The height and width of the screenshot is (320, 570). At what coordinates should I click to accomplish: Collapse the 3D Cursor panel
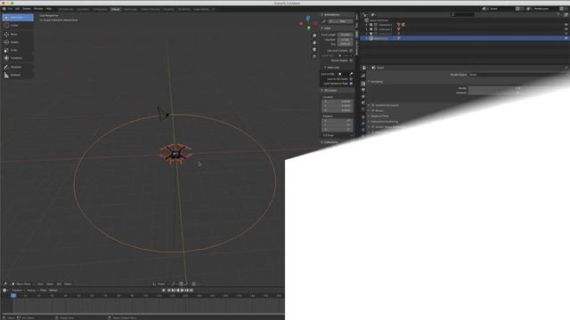(330, 91)
